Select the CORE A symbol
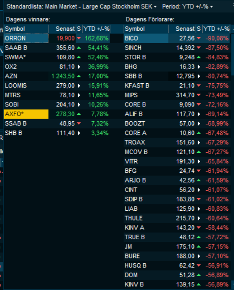The image size is (234, 290). click(135, 133)
